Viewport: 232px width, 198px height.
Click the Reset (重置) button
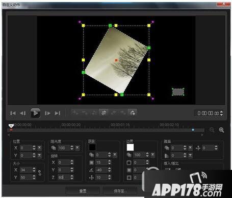point(83,191)
